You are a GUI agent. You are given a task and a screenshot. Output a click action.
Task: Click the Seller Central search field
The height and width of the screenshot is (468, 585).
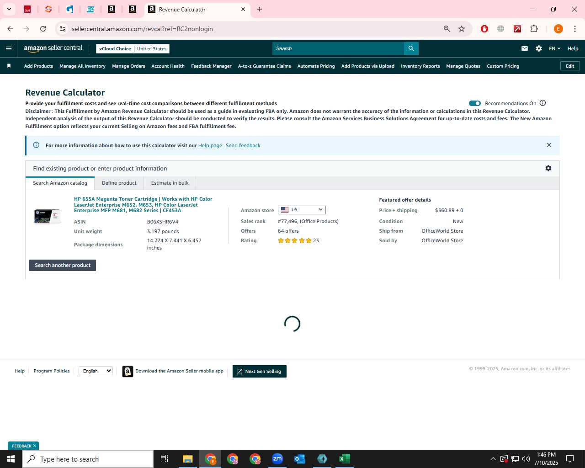click(x=338, y=48)
